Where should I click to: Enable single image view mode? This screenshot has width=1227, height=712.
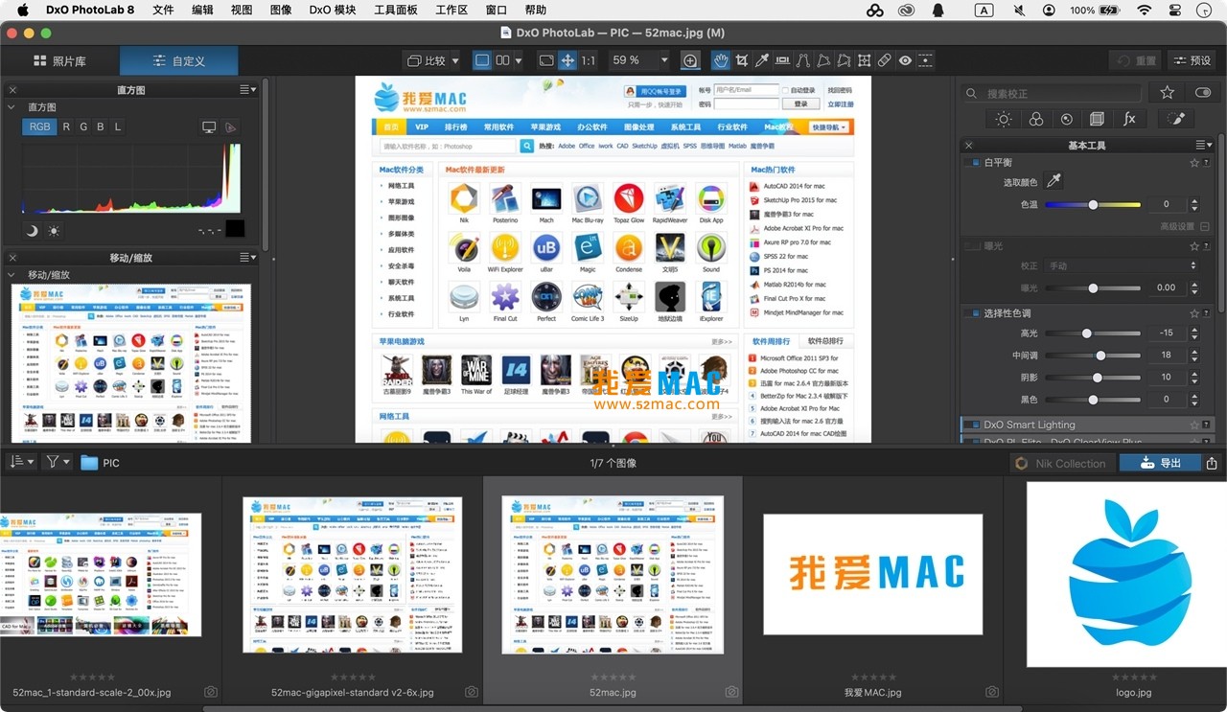pos(482,60)
